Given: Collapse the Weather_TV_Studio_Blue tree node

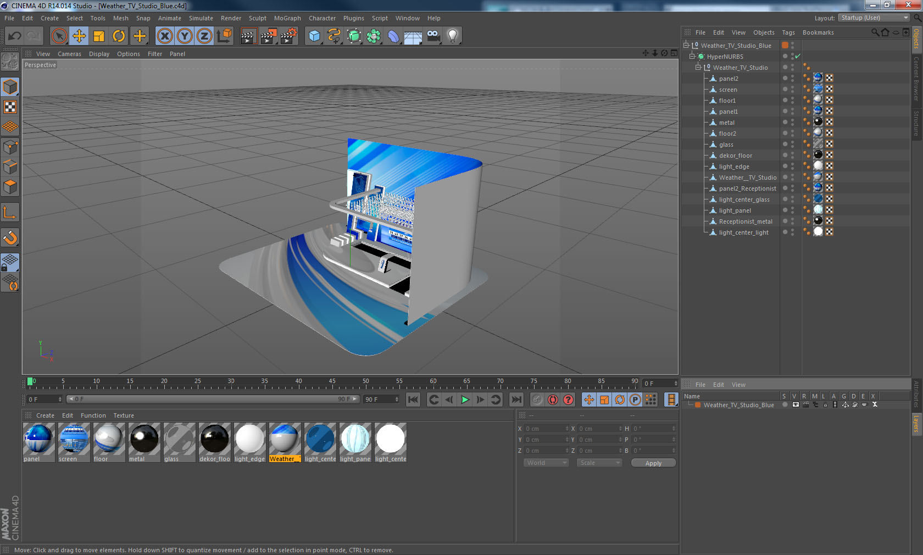Looking at the screenshot, I should click(686, 45).
